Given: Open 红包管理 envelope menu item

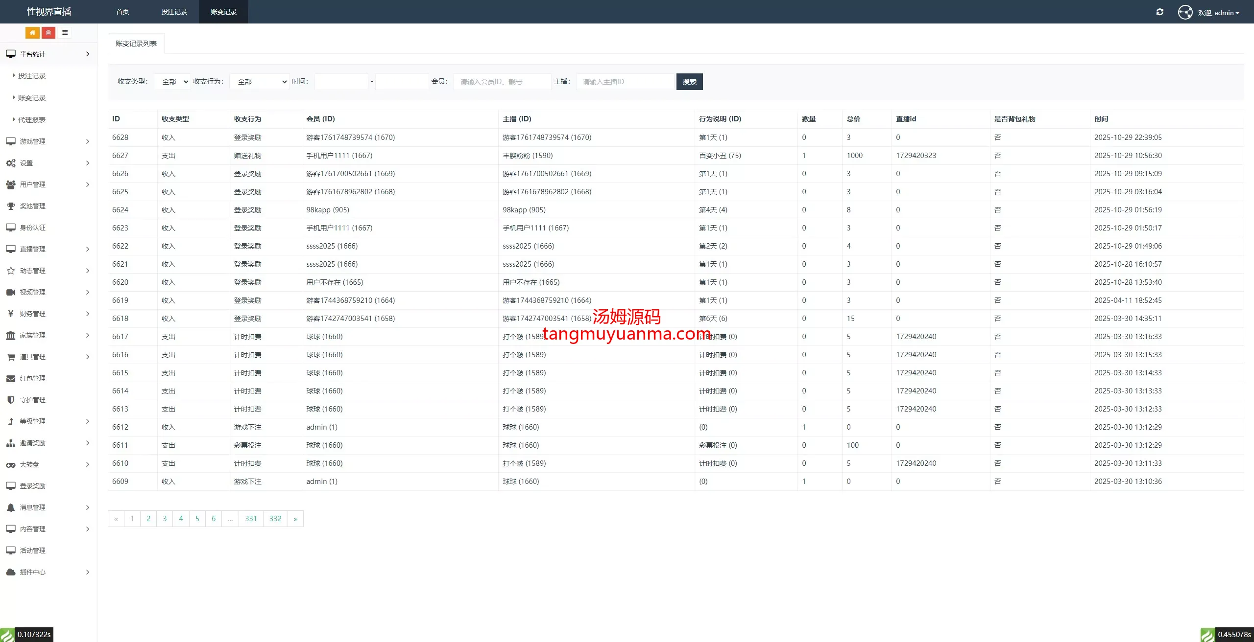Looking at the screenshot, I should [32, 378].
